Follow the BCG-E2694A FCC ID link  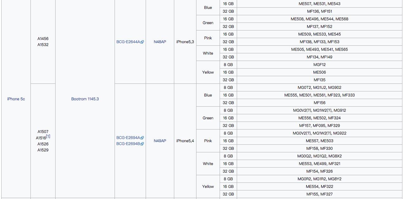click(128, 138)
